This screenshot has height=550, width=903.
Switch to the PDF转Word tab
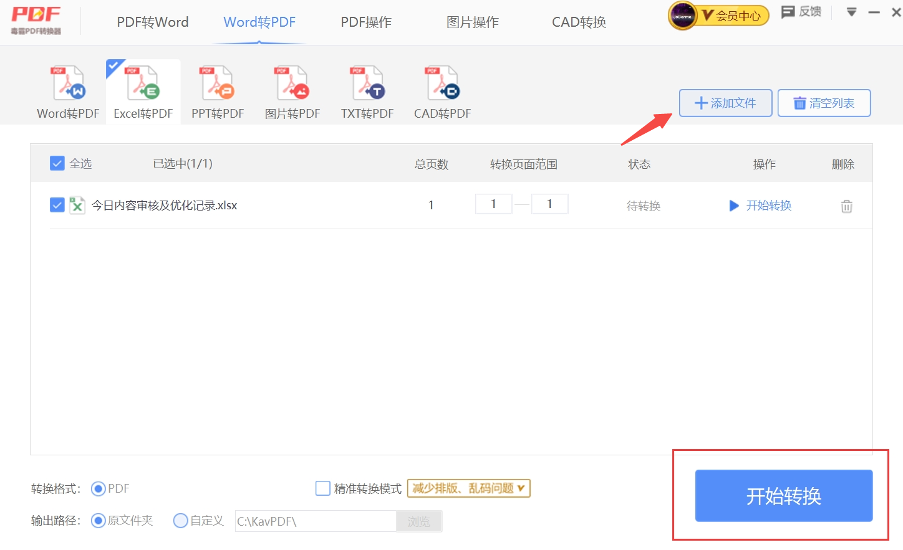(153, 22)
